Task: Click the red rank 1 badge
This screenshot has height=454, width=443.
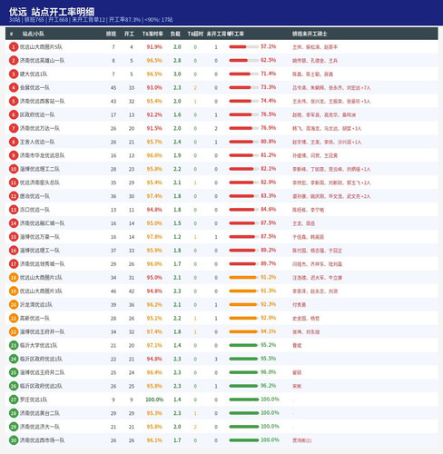Action: point(14,47)
